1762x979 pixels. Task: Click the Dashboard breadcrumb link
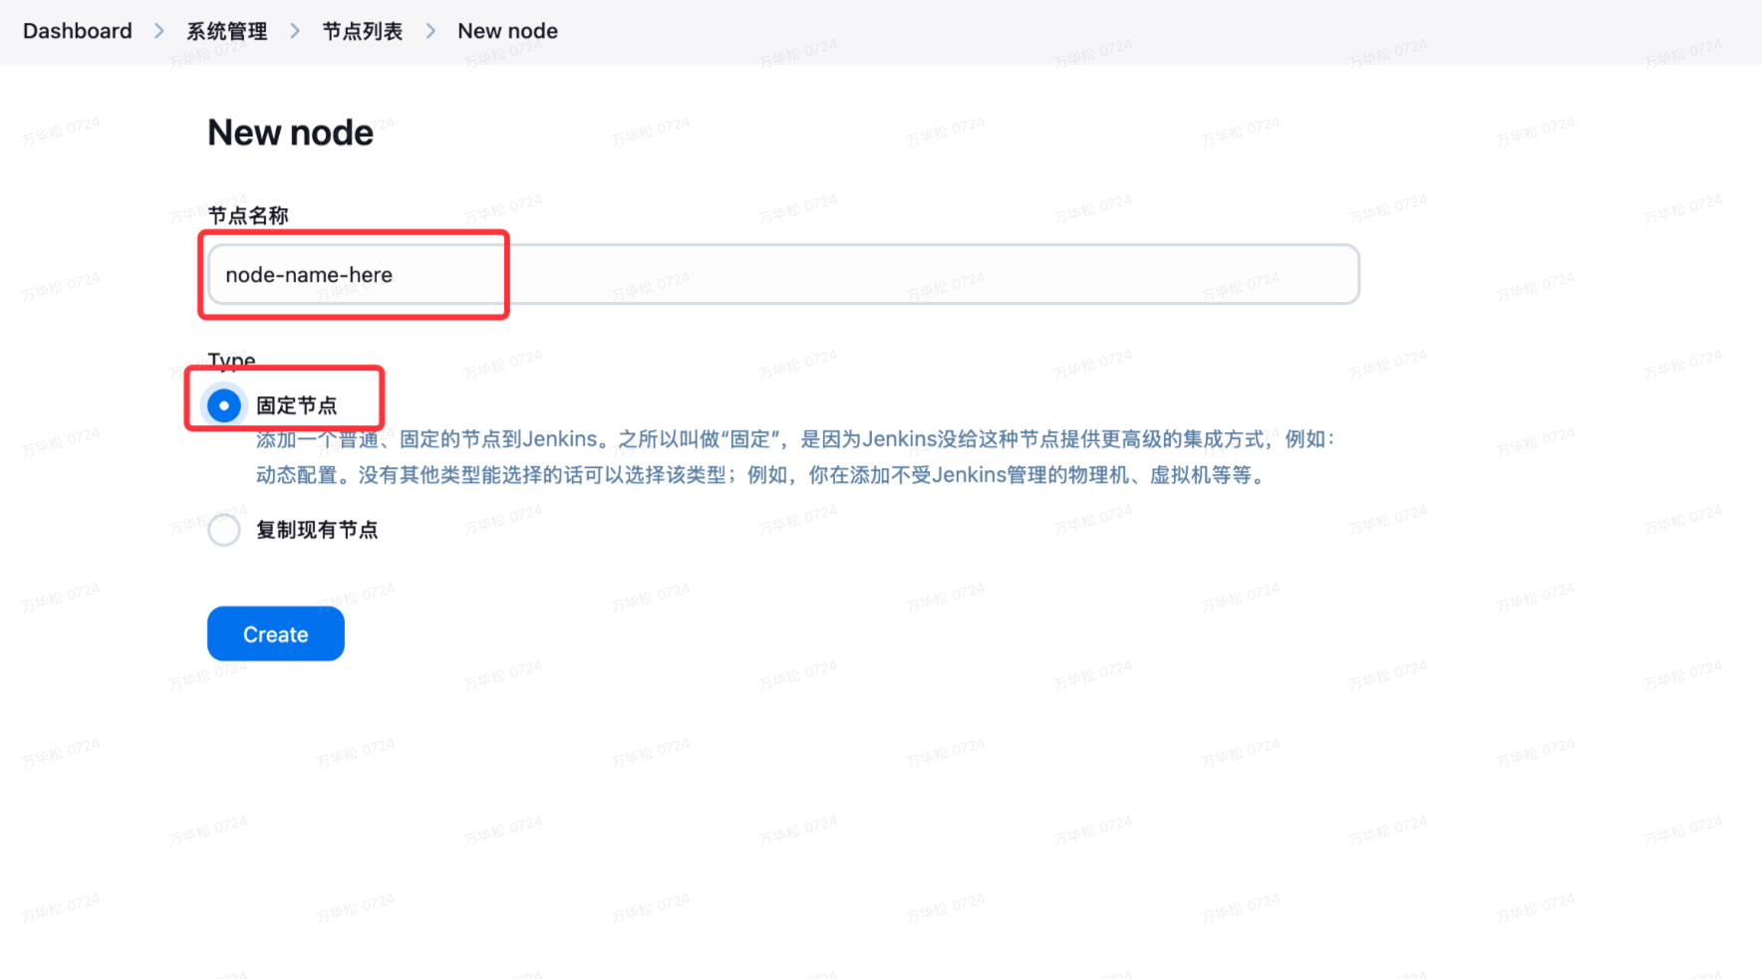(x=77, y=31)
